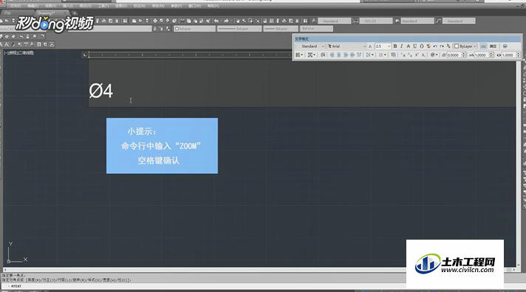Viewport: 526px width, 292px height.
Task: Click the new drawing tab plus button
Action: (x=75, y=13)
